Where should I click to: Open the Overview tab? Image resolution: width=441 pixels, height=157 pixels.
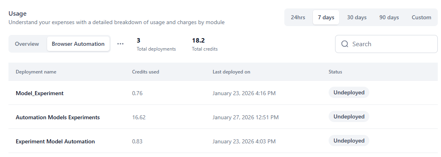pos(27,44)
